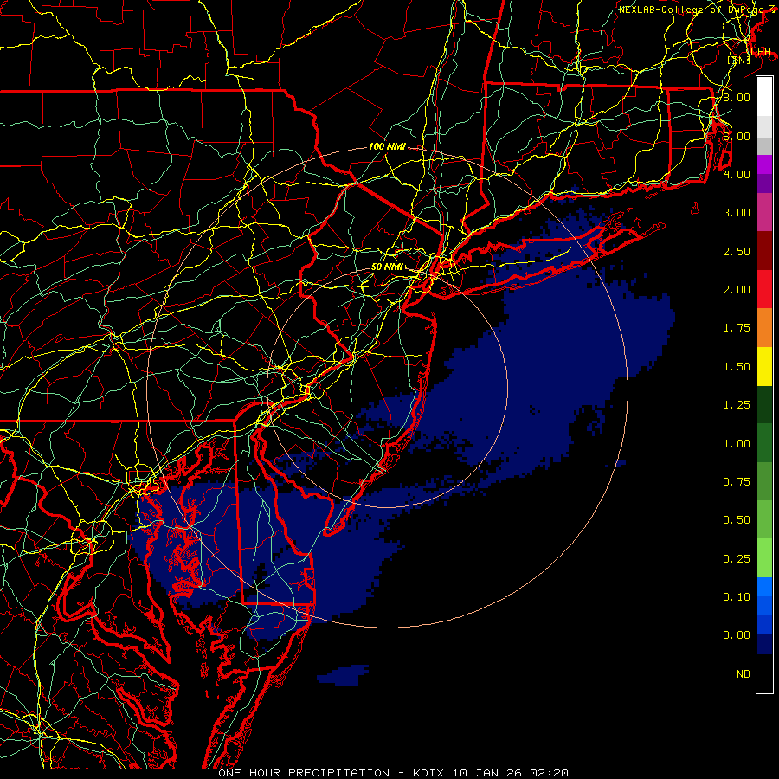Click the 100 NMI range ring label
Viewport: 779px width, 779px height.
(x=387, y=146)
